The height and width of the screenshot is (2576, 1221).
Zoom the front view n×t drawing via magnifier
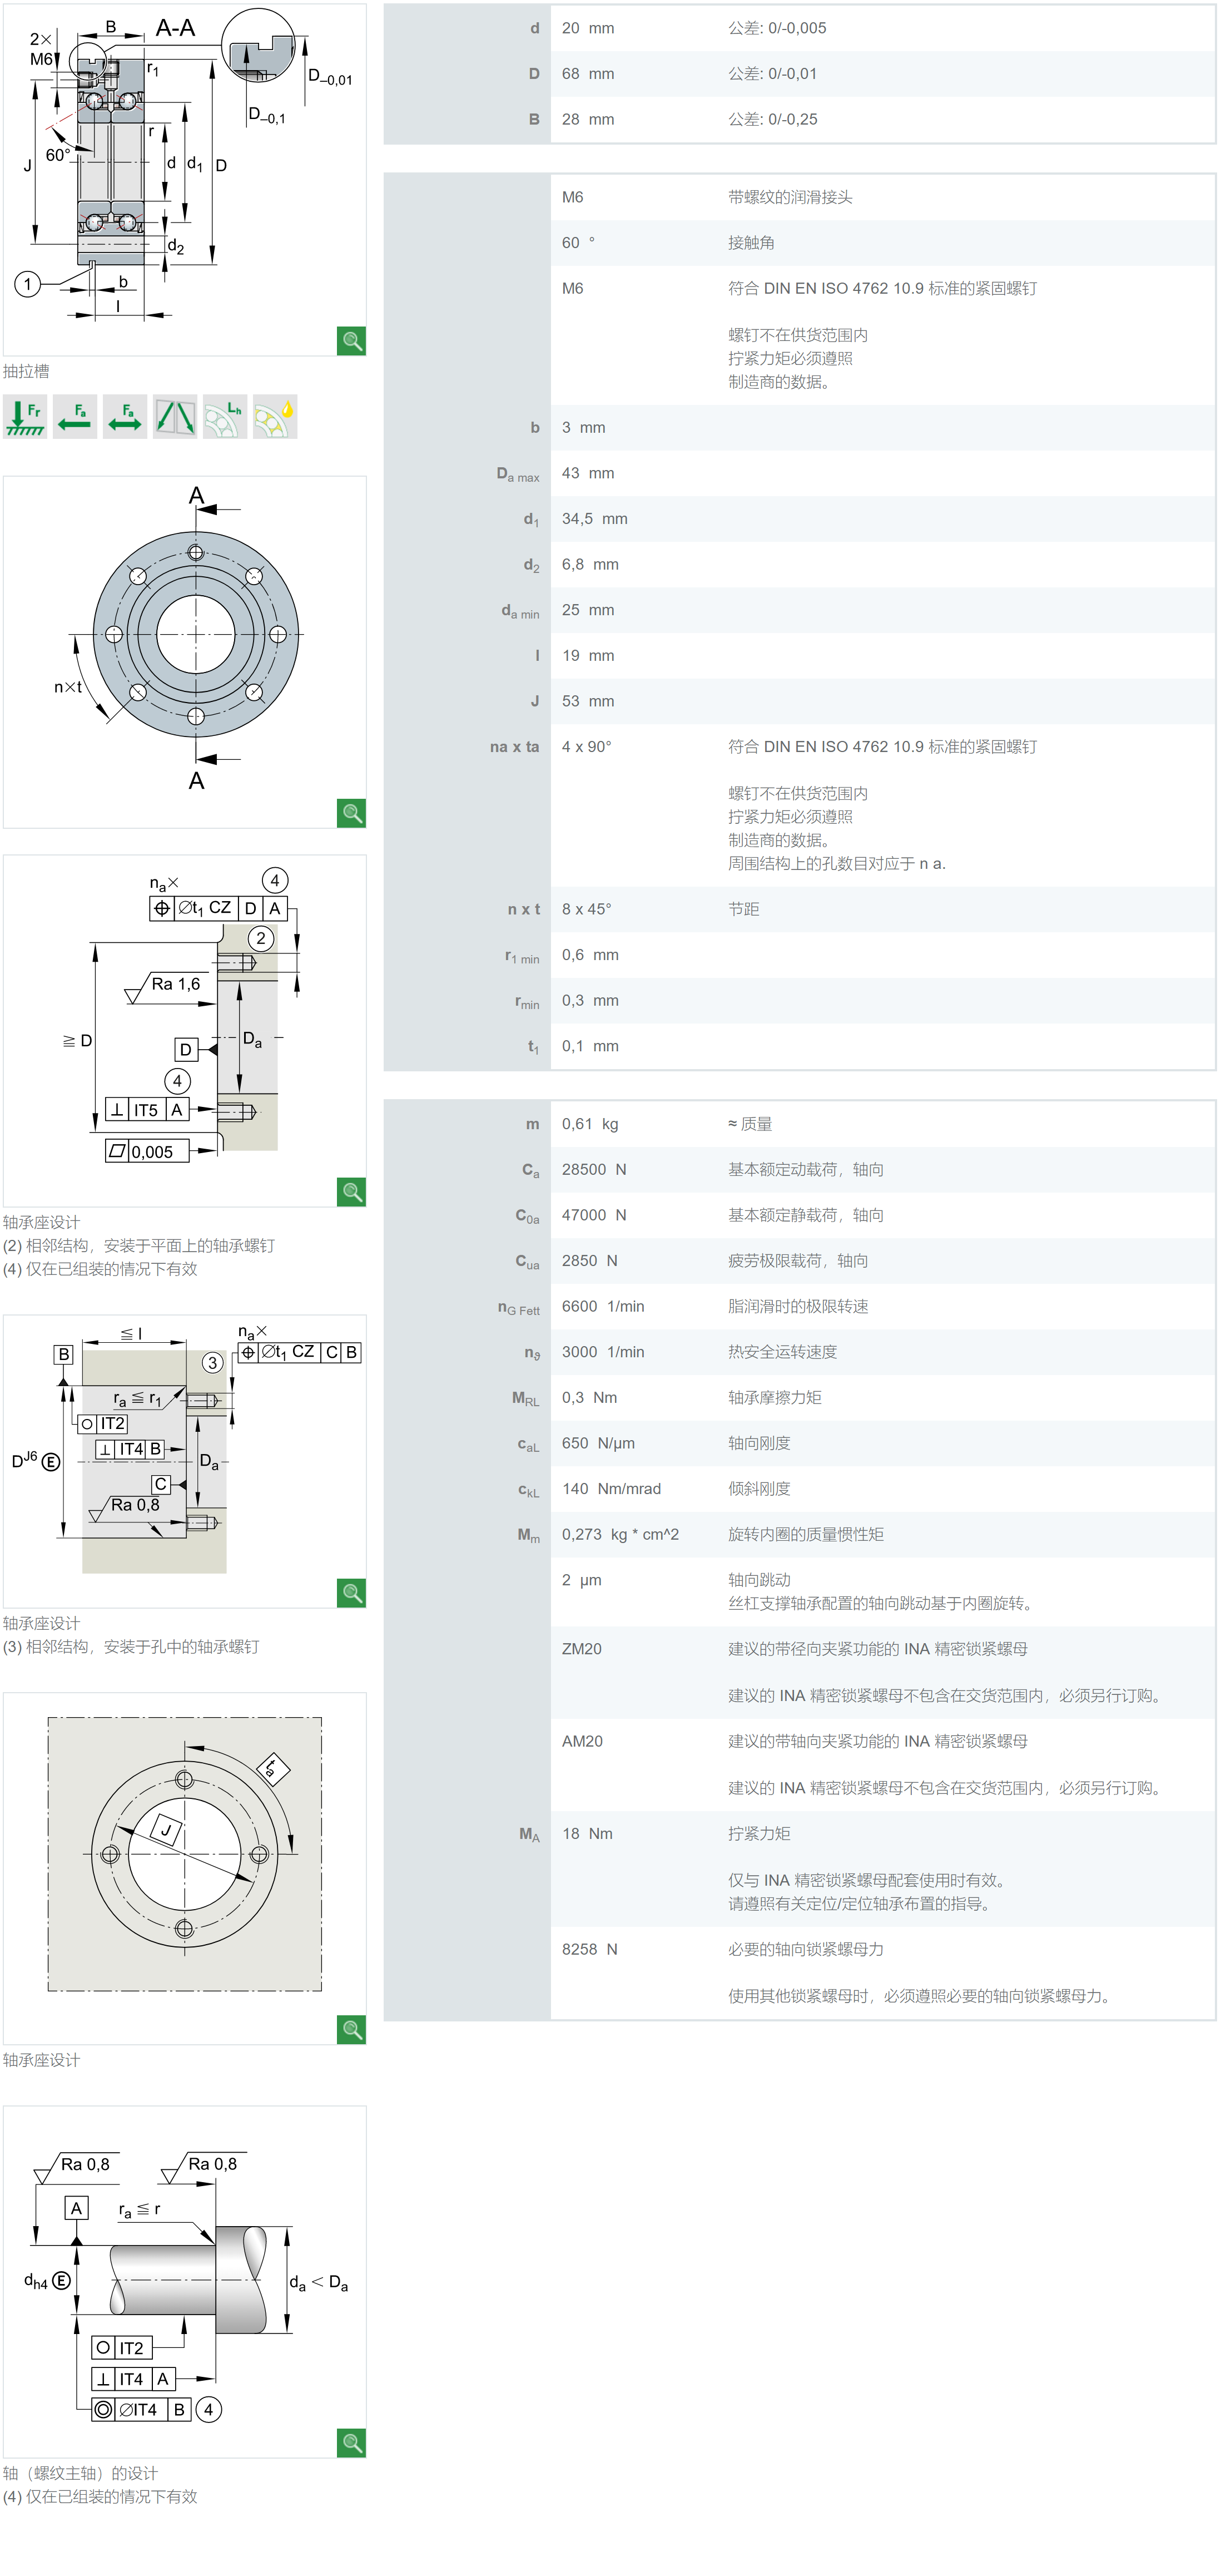(352, 813)
